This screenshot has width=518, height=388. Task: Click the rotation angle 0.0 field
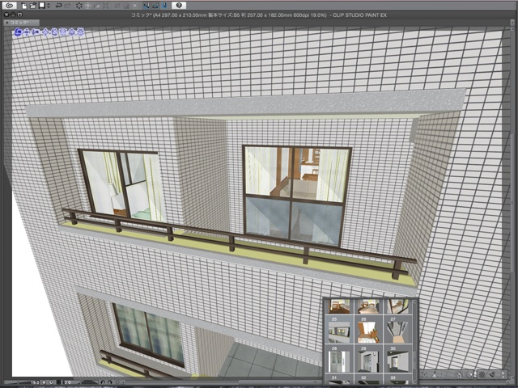(x=67, y=382)
